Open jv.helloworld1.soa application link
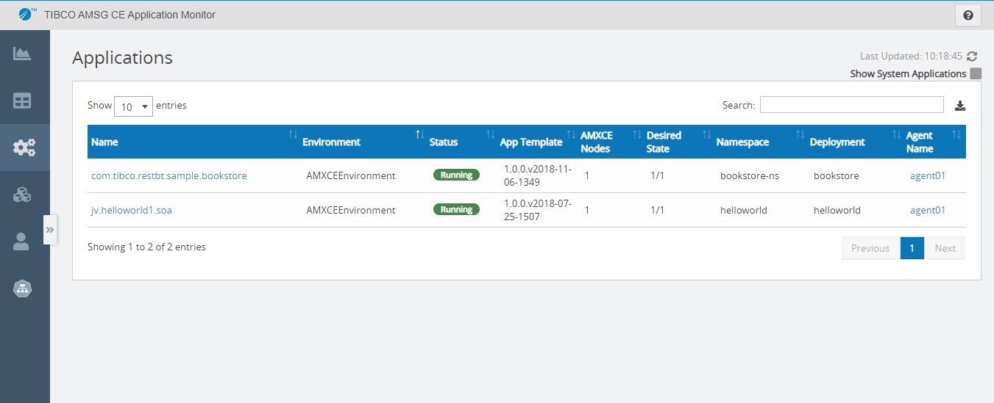The width and height of the screenshot is (994, 403). (x=131, y=210)
